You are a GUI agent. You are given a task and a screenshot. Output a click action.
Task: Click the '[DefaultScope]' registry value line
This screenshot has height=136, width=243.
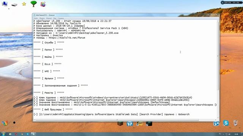[102, 102]
